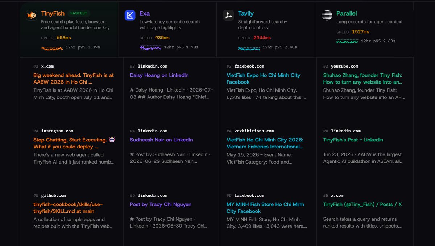The width and height of the screenshot is (435, 246).
Task: Click linkedin.com domain in Parallel result #4
Action: point(346,131)
